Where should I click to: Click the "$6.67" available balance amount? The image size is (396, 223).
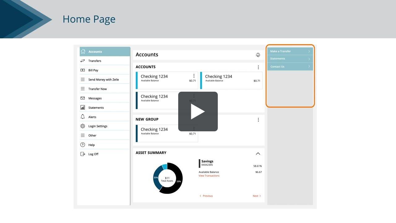(259, 172)
